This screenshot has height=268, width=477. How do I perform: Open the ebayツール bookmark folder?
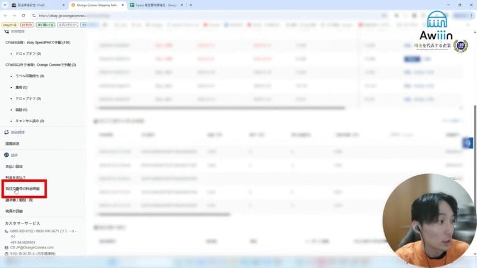(x=10, y=25)
